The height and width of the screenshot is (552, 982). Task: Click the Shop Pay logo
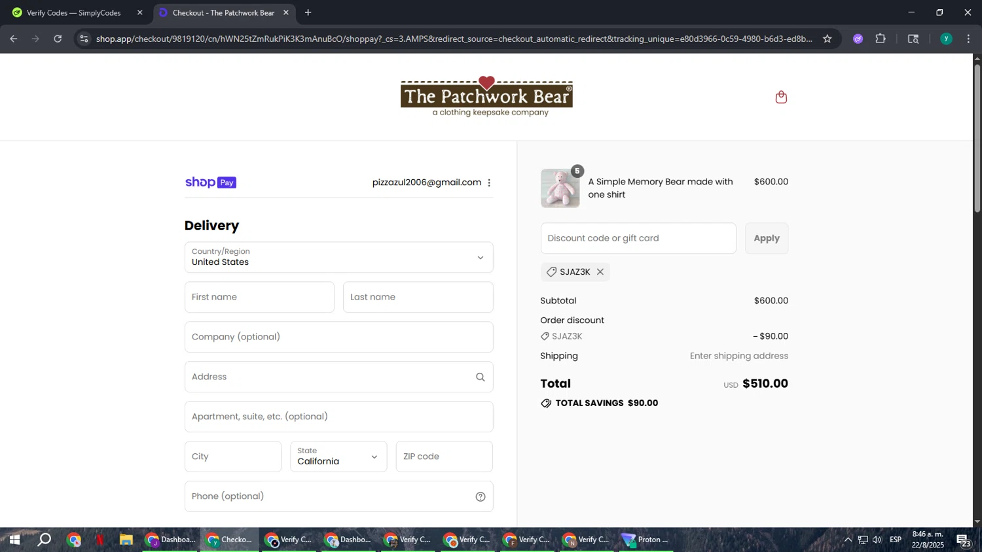pyautogui.click(x=210, y=182)
